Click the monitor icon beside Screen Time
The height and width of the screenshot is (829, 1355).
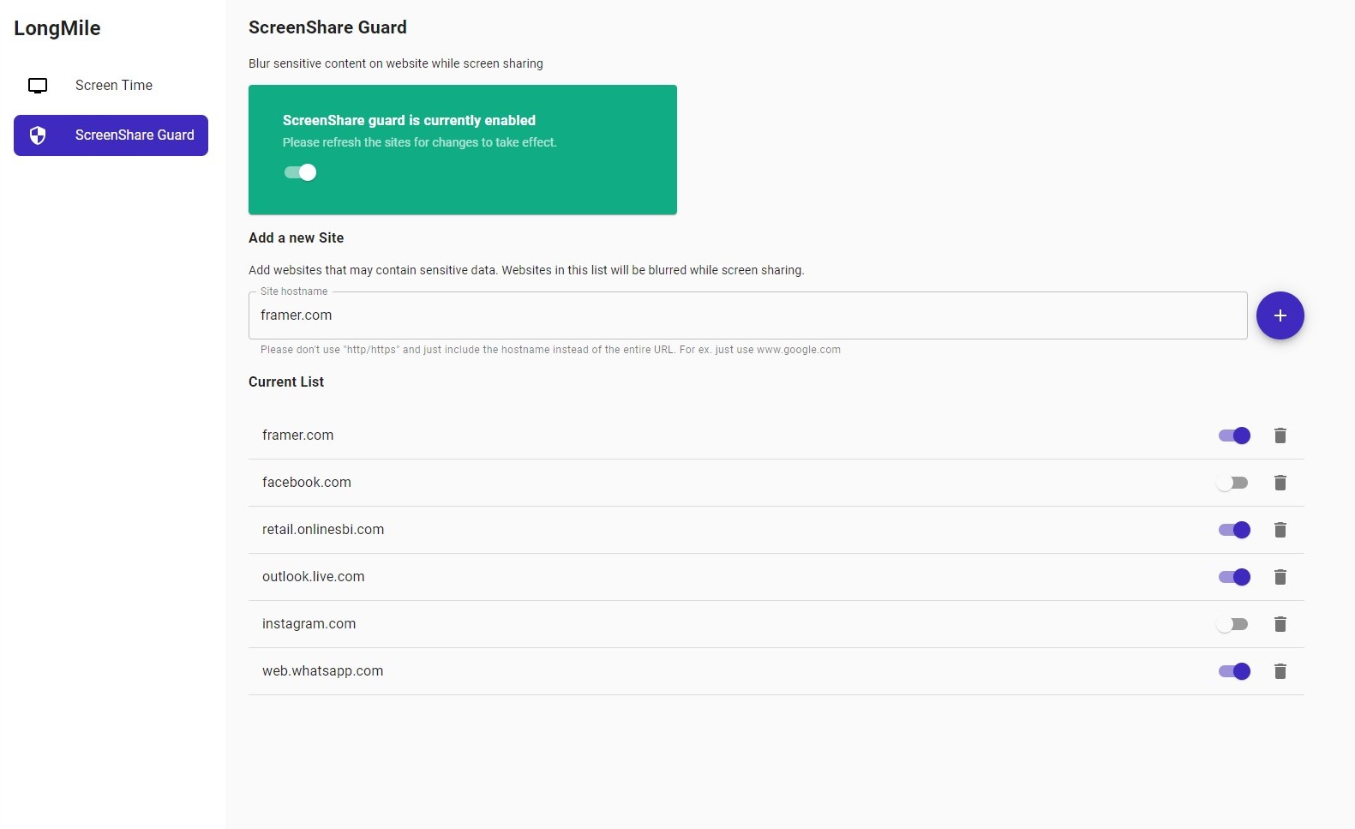coord(38,86)
